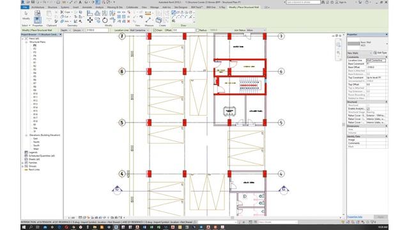Click the Apply button in Properties panel

tap(381, 217)
